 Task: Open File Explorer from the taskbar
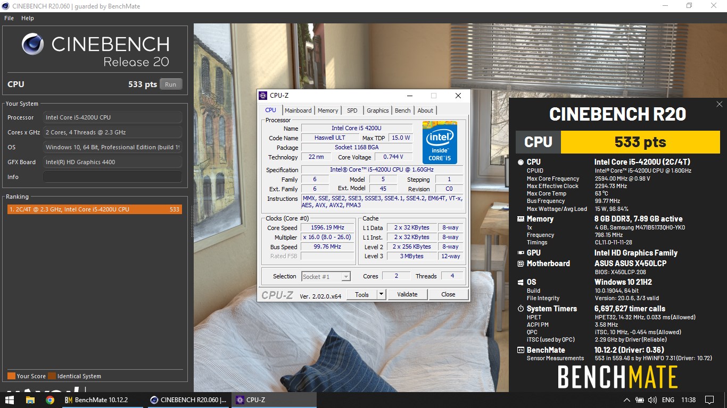pyautogui.click(x=30, y=400)
